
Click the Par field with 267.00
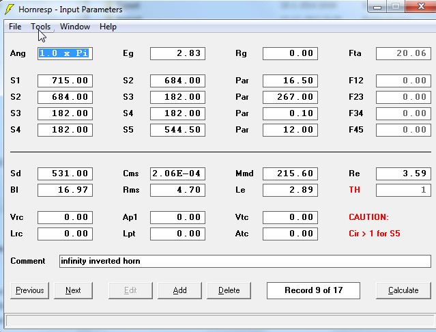290,97
